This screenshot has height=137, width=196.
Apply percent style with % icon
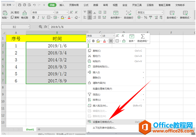point(146,18)
